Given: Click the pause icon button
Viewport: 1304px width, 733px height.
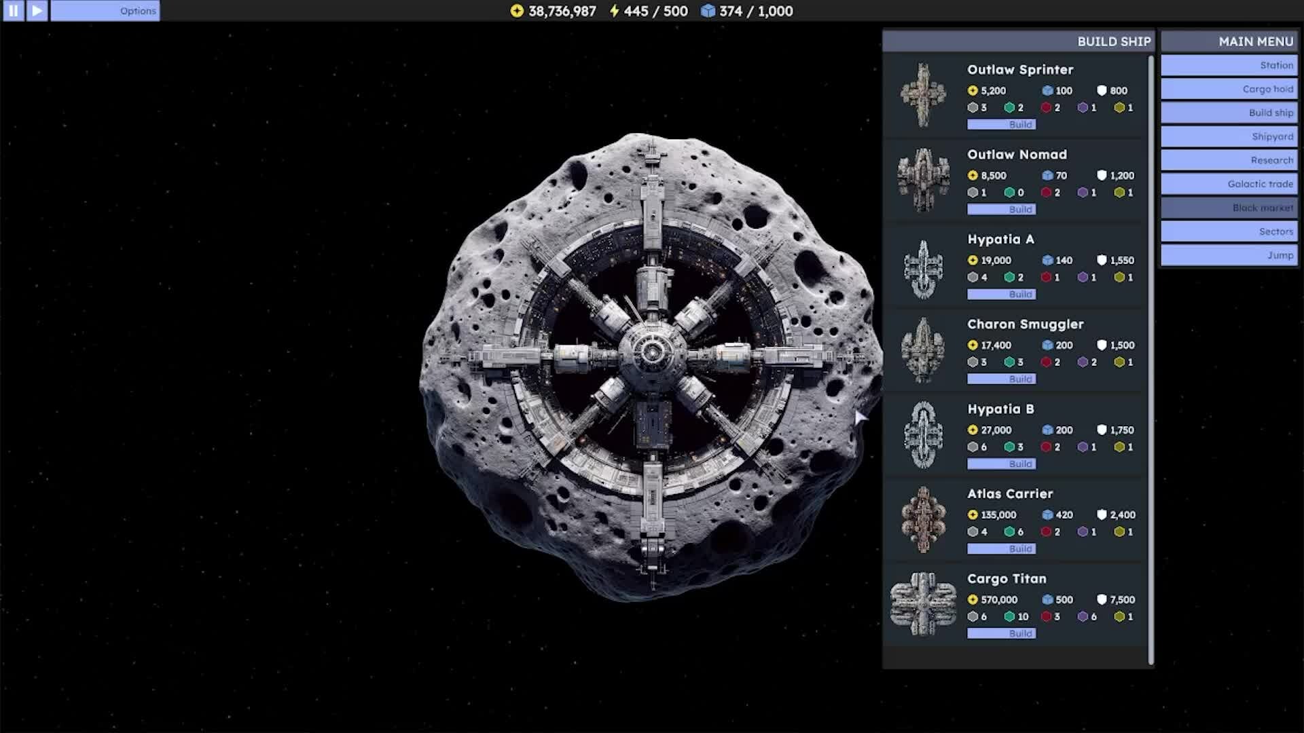Looking at the screenshot, I should 13,11.
